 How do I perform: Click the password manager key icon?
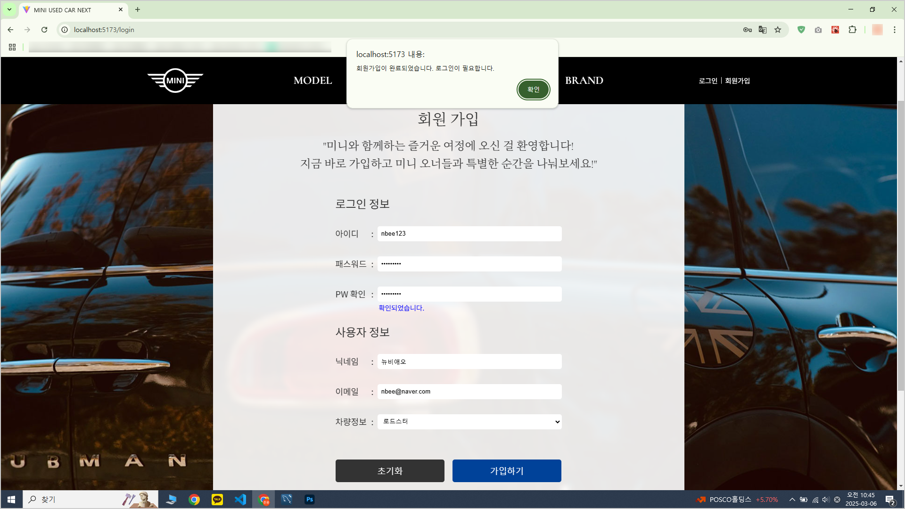(747, 30)
